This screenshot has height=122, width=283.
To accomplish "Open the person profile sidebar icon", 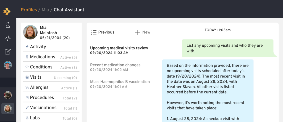I will (8, 25).
